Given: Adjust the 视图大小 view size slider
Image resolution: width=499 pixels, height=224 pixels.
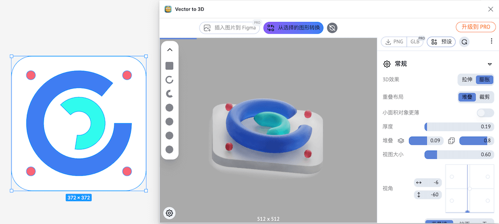Looking at the screenshot, I should click(x=459, y=155).
